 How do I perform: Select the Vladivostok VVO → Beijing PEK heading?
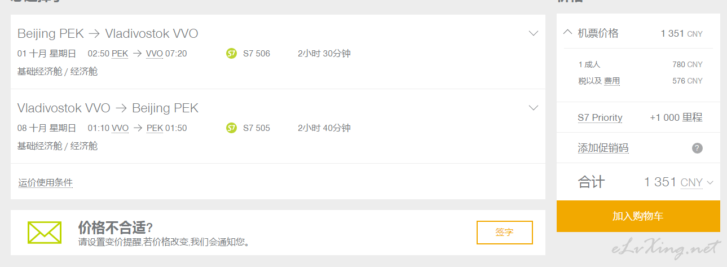pyautogui.click(x=108, y=108)
